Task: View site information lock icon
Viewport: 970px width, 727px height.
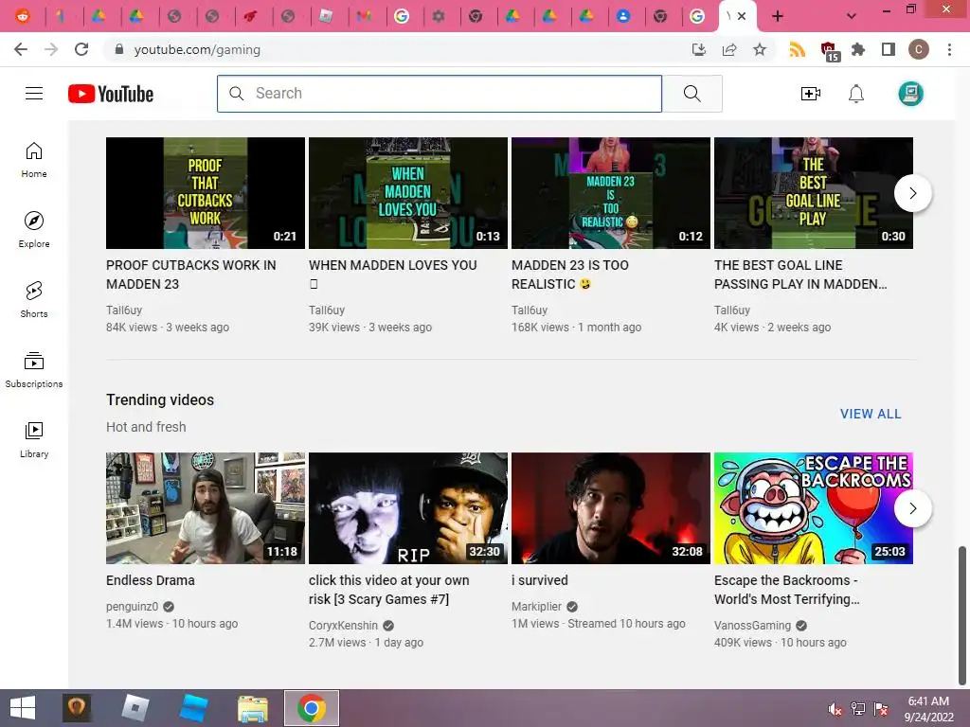Action: coord(119,49)
